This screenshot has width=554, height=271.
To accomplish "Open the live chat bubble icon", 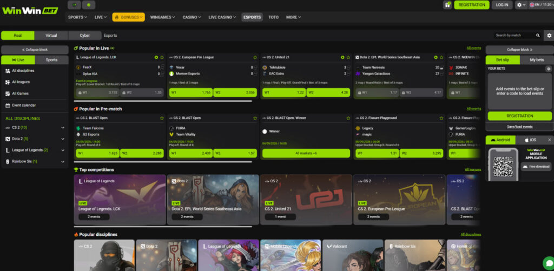I will point(549,263).
